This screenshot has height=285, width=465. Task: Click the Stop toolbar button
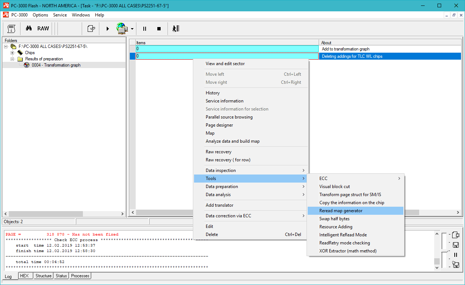pos(159,29)
